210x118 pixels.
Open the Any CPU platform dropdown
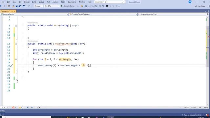pos(52,6)
